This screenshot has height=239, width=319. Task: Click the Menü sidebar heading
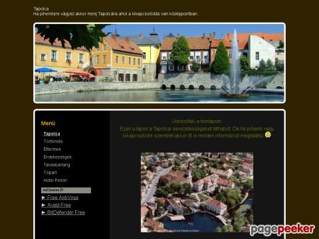click(48, 123)
